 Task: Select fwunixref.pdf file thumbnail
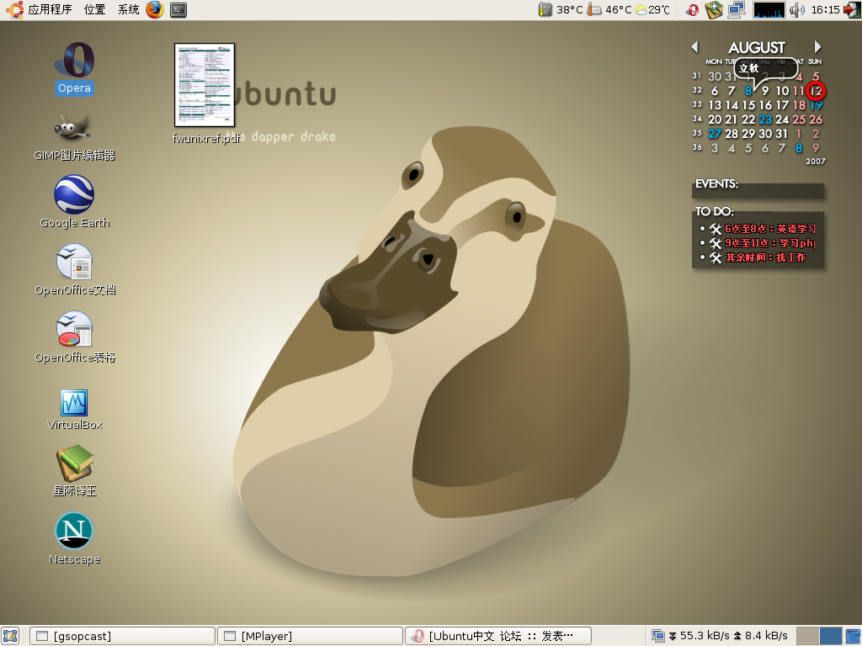205,85
